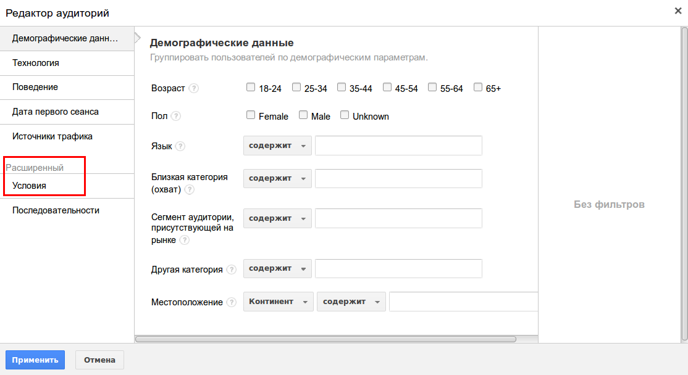This screenshot has width=688, height=375.
Task: Click help icon next to Пол
Action: [176, 116]
